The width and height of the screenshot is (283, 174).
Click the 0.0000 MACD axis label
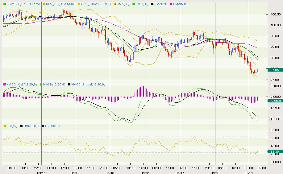[276, 97]
